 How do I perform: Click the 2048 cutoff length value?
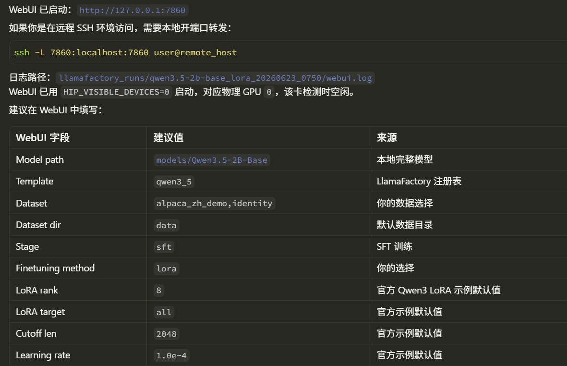click(x=166, y=334)
